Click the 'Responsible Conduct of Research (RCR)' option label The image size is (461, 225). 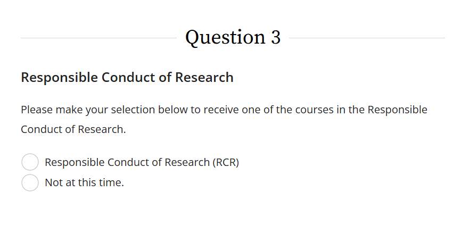(x=142, y=163)
